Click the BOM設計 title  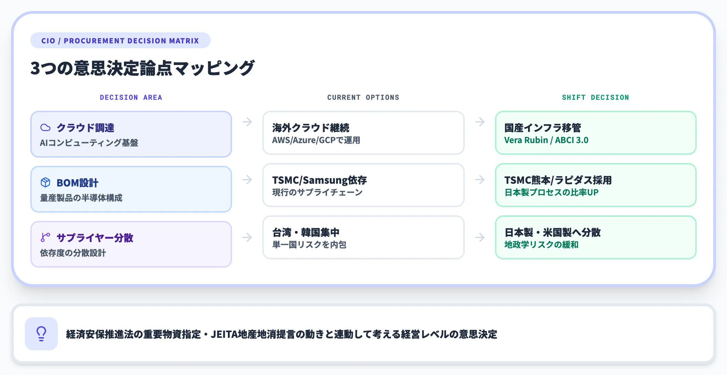click(77, 183)
